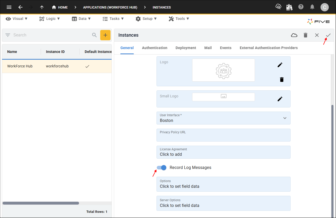Open External Authentication Providers tab
This screenshot has height=218, width=336.
click(x=269, y=48)
